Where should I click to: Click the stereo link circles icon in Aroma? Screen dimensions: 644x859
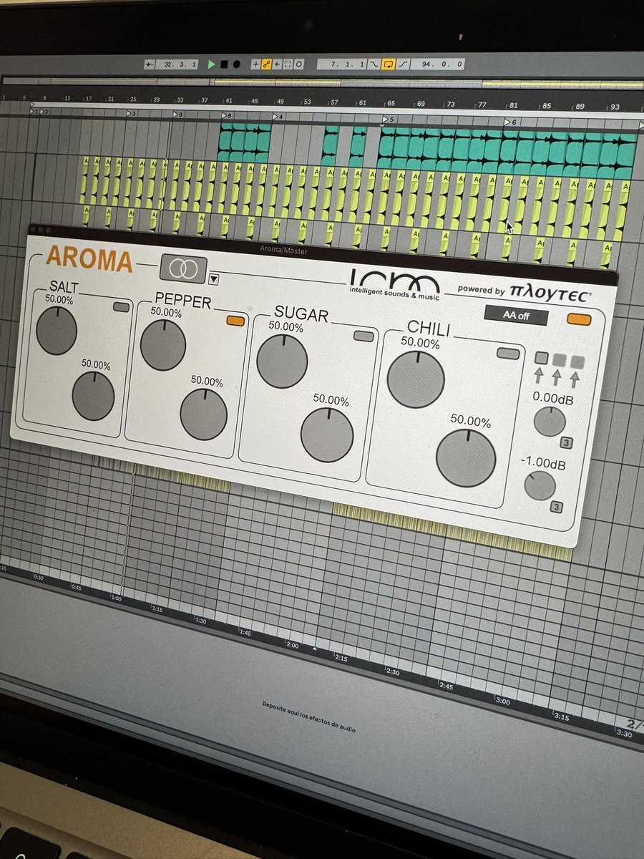[184, 268]
